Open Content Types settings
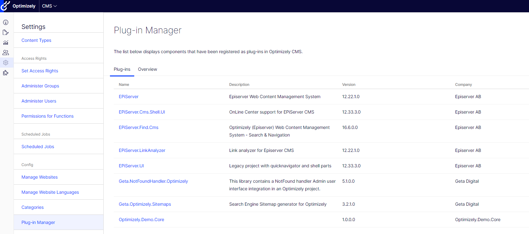Image resolution: width=529 pixels, height=234 pixels. click(36, 40)
